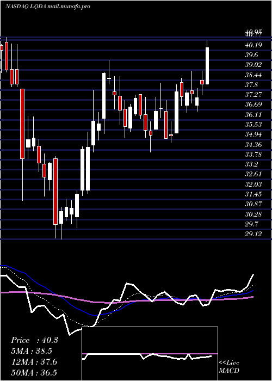Click the 33.78 price axis label
The image size is (272, 381).
coord(254,154)
